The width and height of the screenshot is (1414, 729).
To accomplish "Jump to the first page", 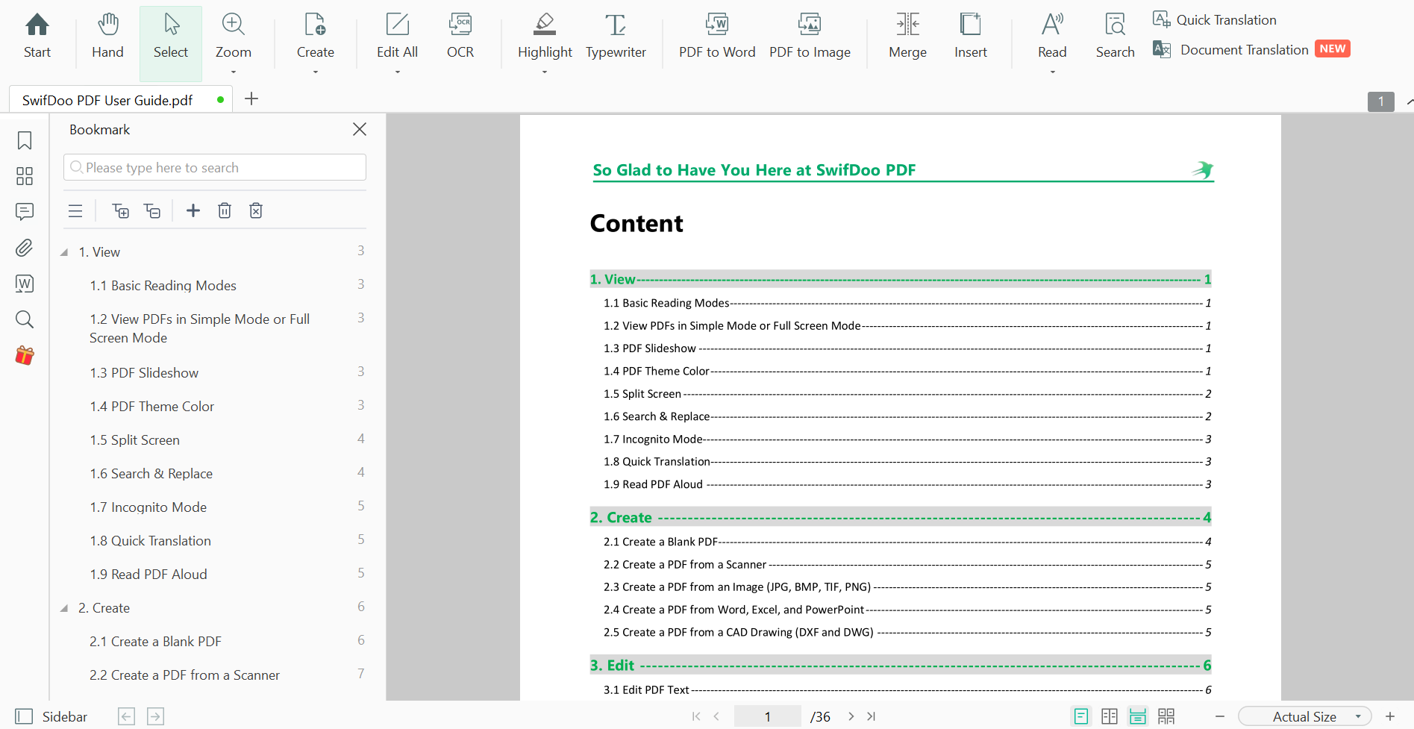I will tap(696, 716).
